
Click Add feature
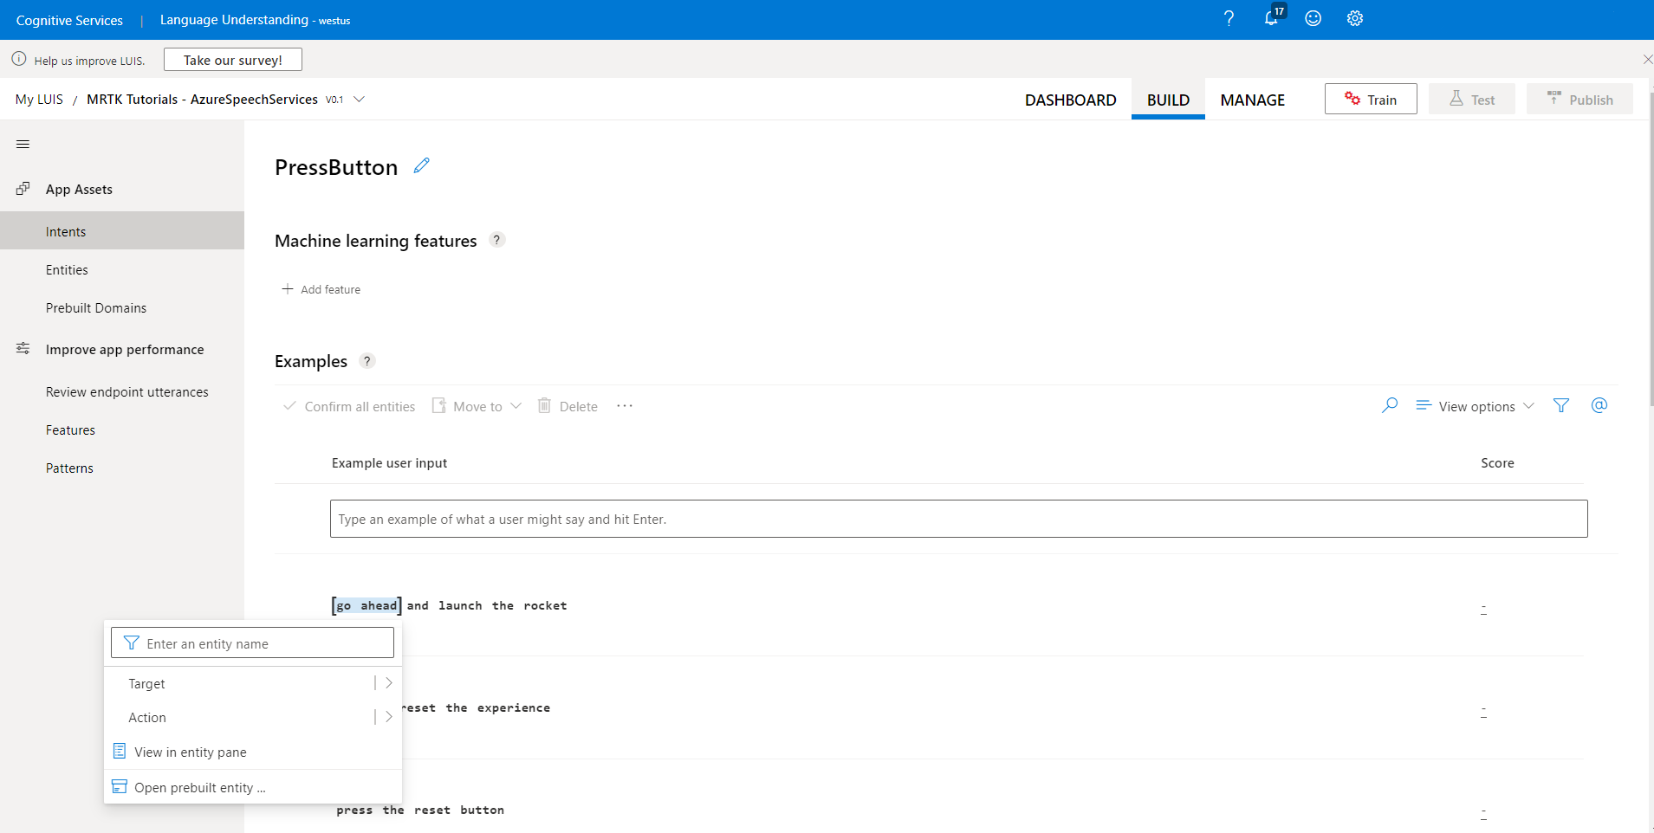321,289
